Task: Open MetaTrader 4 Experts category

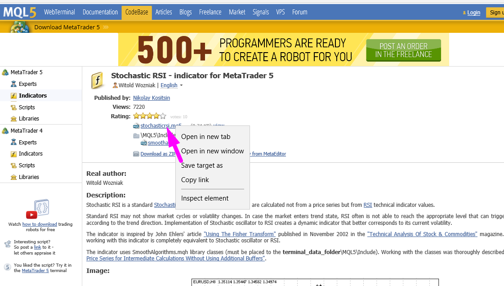Action: 27,143
